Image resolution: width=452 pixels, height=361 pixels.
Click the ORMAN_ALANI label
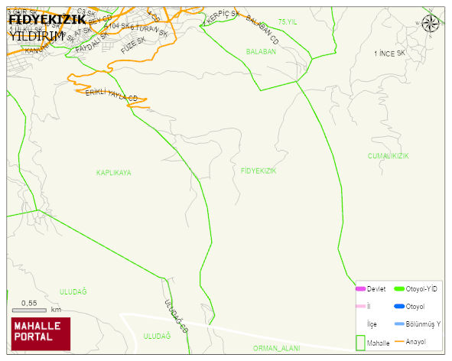[x=276, y=348]
